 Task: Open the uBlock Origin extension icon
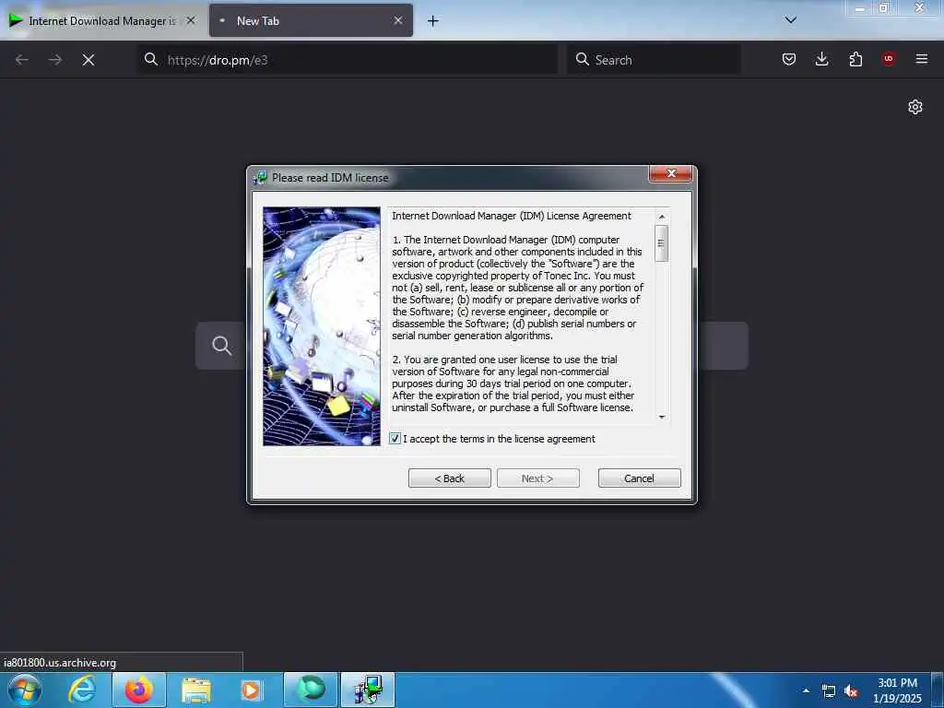(889, 59)
